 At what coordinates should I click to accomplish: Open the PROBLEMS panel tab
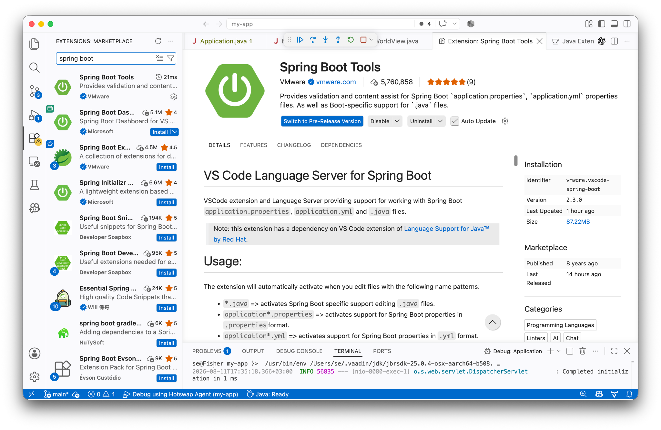click(x=211, y=351)
